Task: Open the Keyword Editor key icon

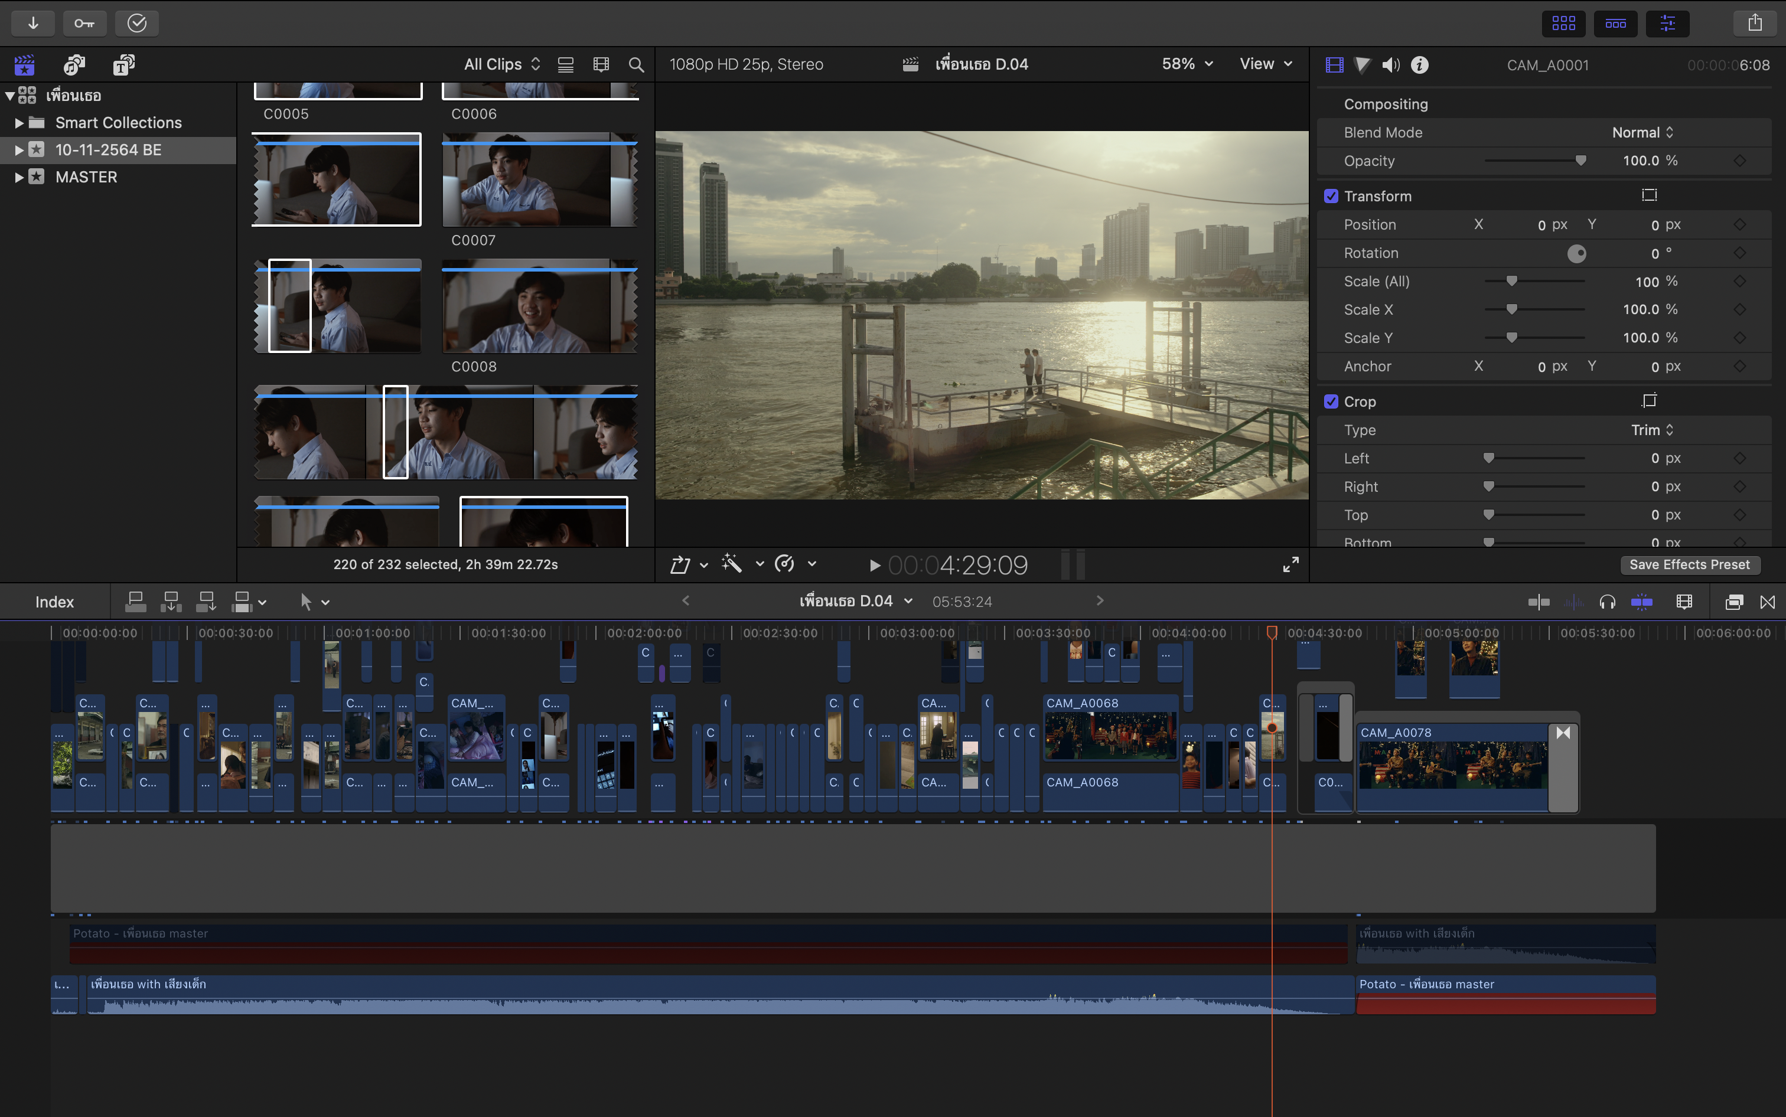Action: click(84, 23)
